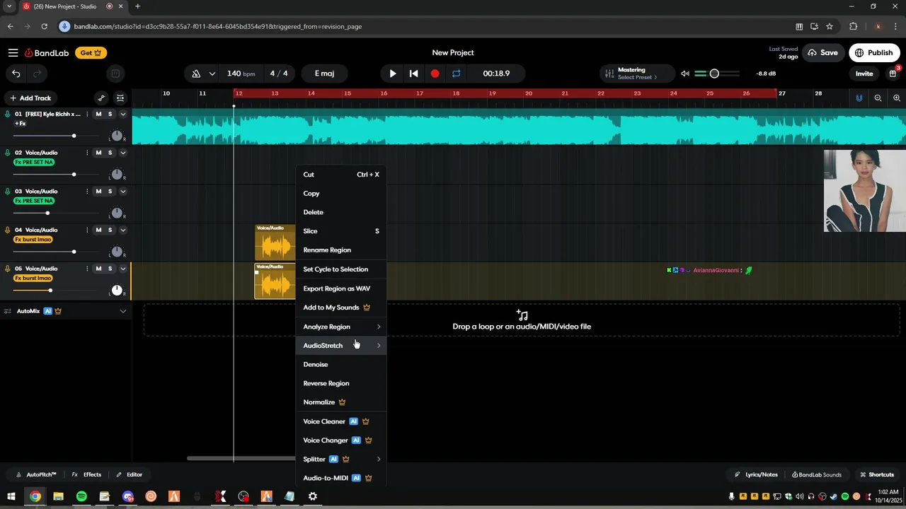Choose Export Region as WAV

341,288
